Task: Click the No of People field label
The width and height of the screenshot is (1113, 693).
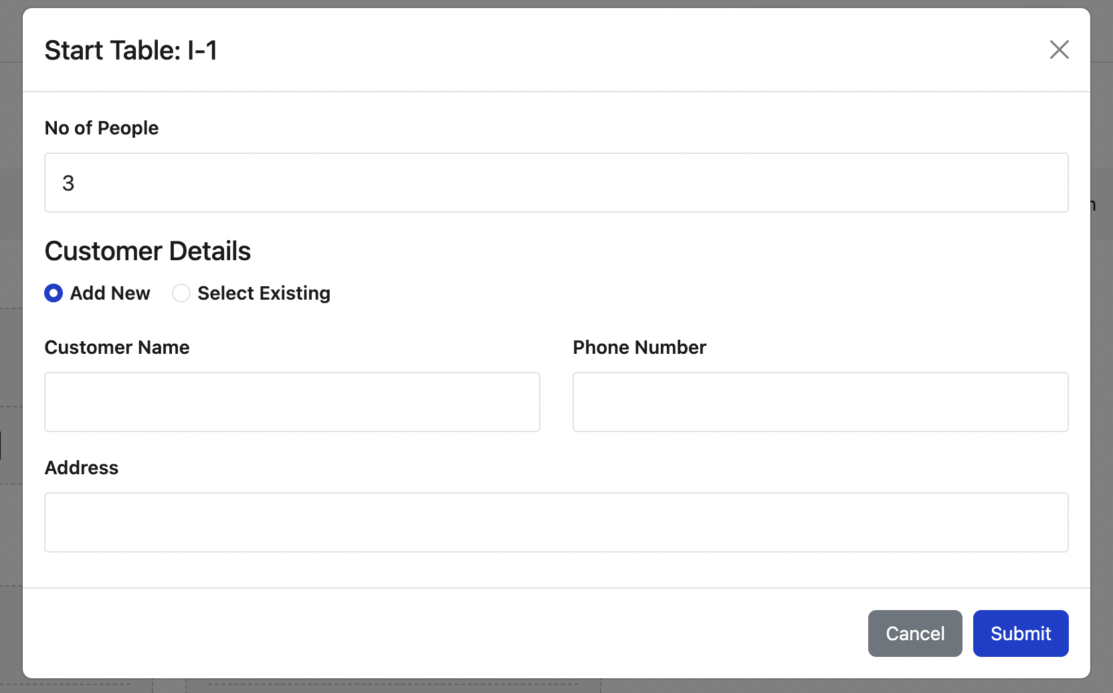Action: tap(102, 128)
